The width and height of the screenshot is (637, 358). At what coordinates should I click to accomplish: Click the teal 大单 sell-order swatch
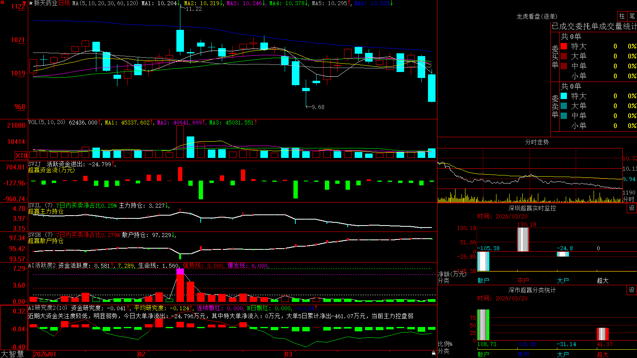(564, 106)
